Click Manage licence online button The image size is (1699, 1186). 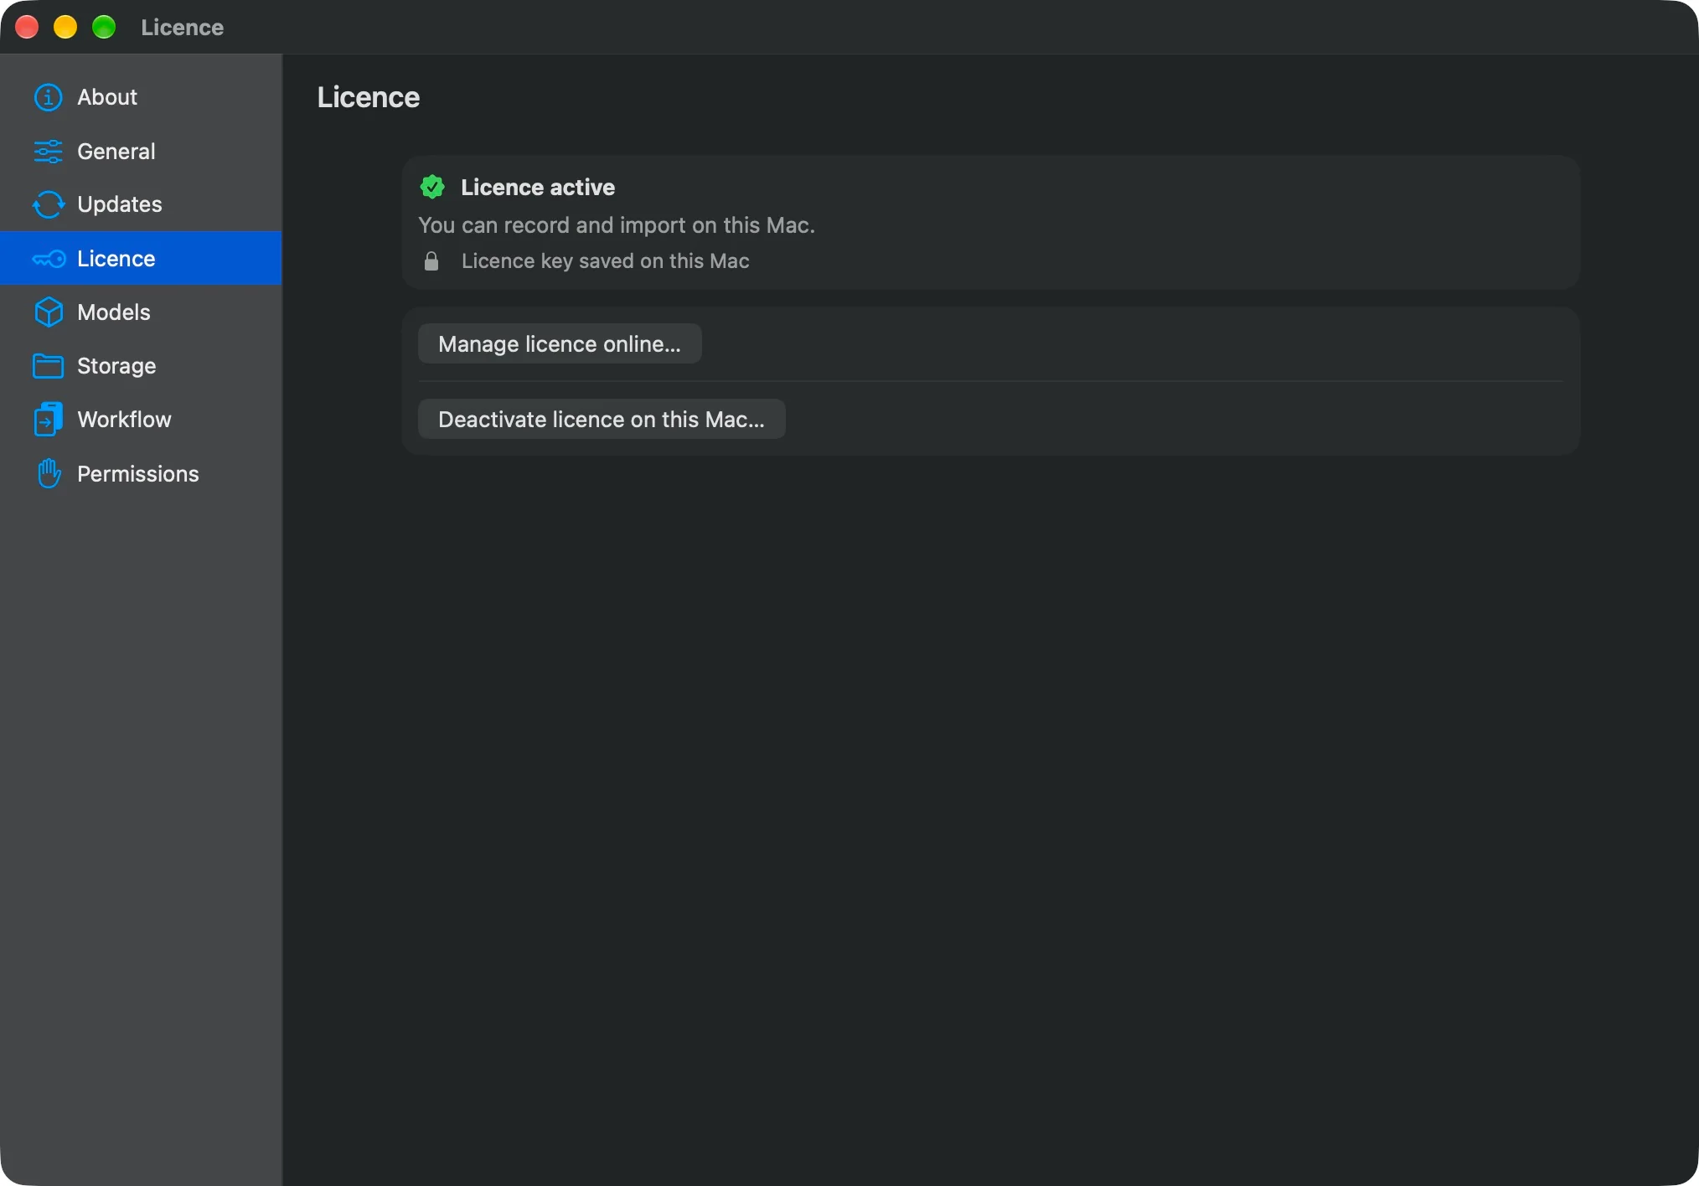(560, 343)
